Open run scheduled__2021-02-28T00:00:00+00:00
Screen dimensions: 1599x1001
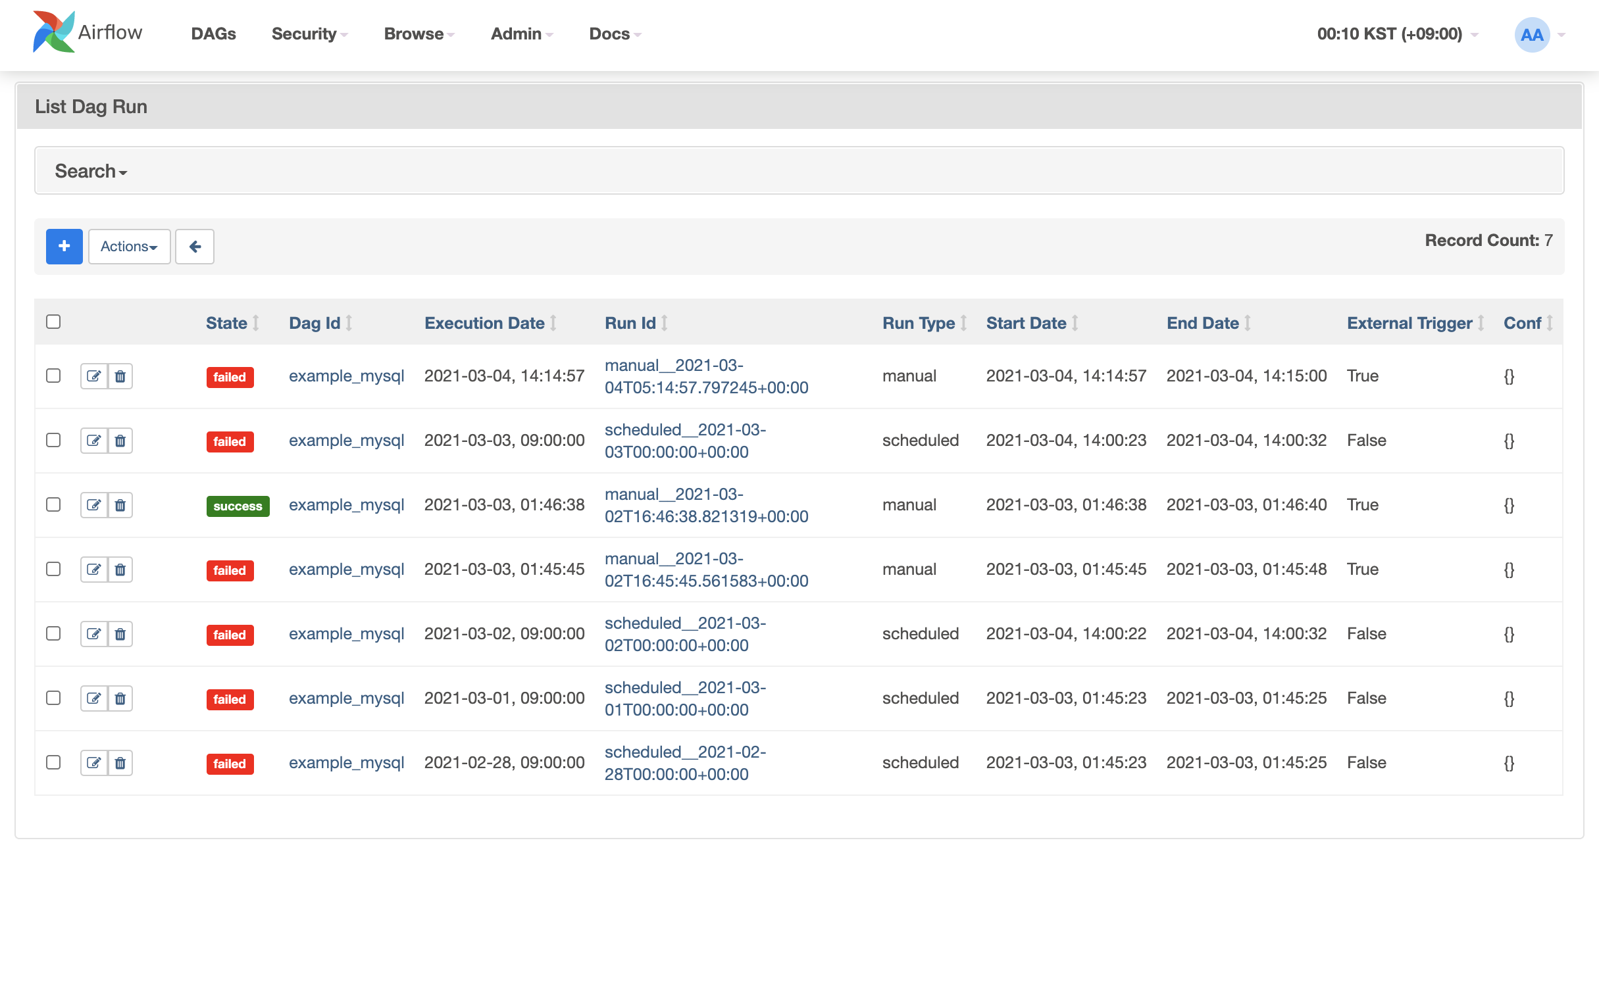[x=685, y=764]
